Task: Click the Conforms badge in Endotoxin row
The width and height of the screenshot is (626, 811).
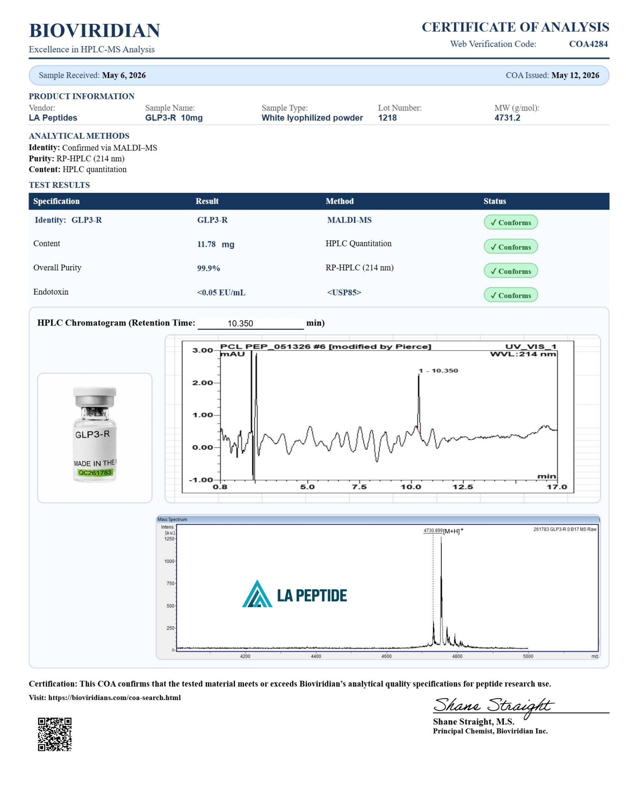Action: tap(510, 295)
